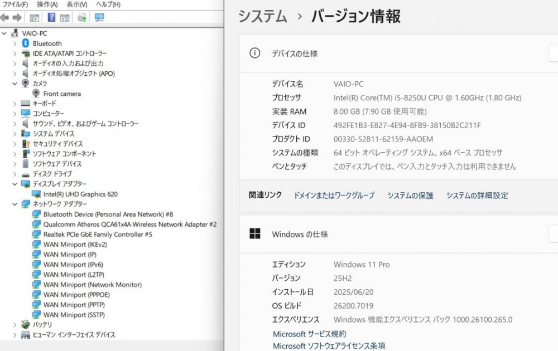Open システムの詳細設定 link
558x351 pixels.
coord(477,196)
